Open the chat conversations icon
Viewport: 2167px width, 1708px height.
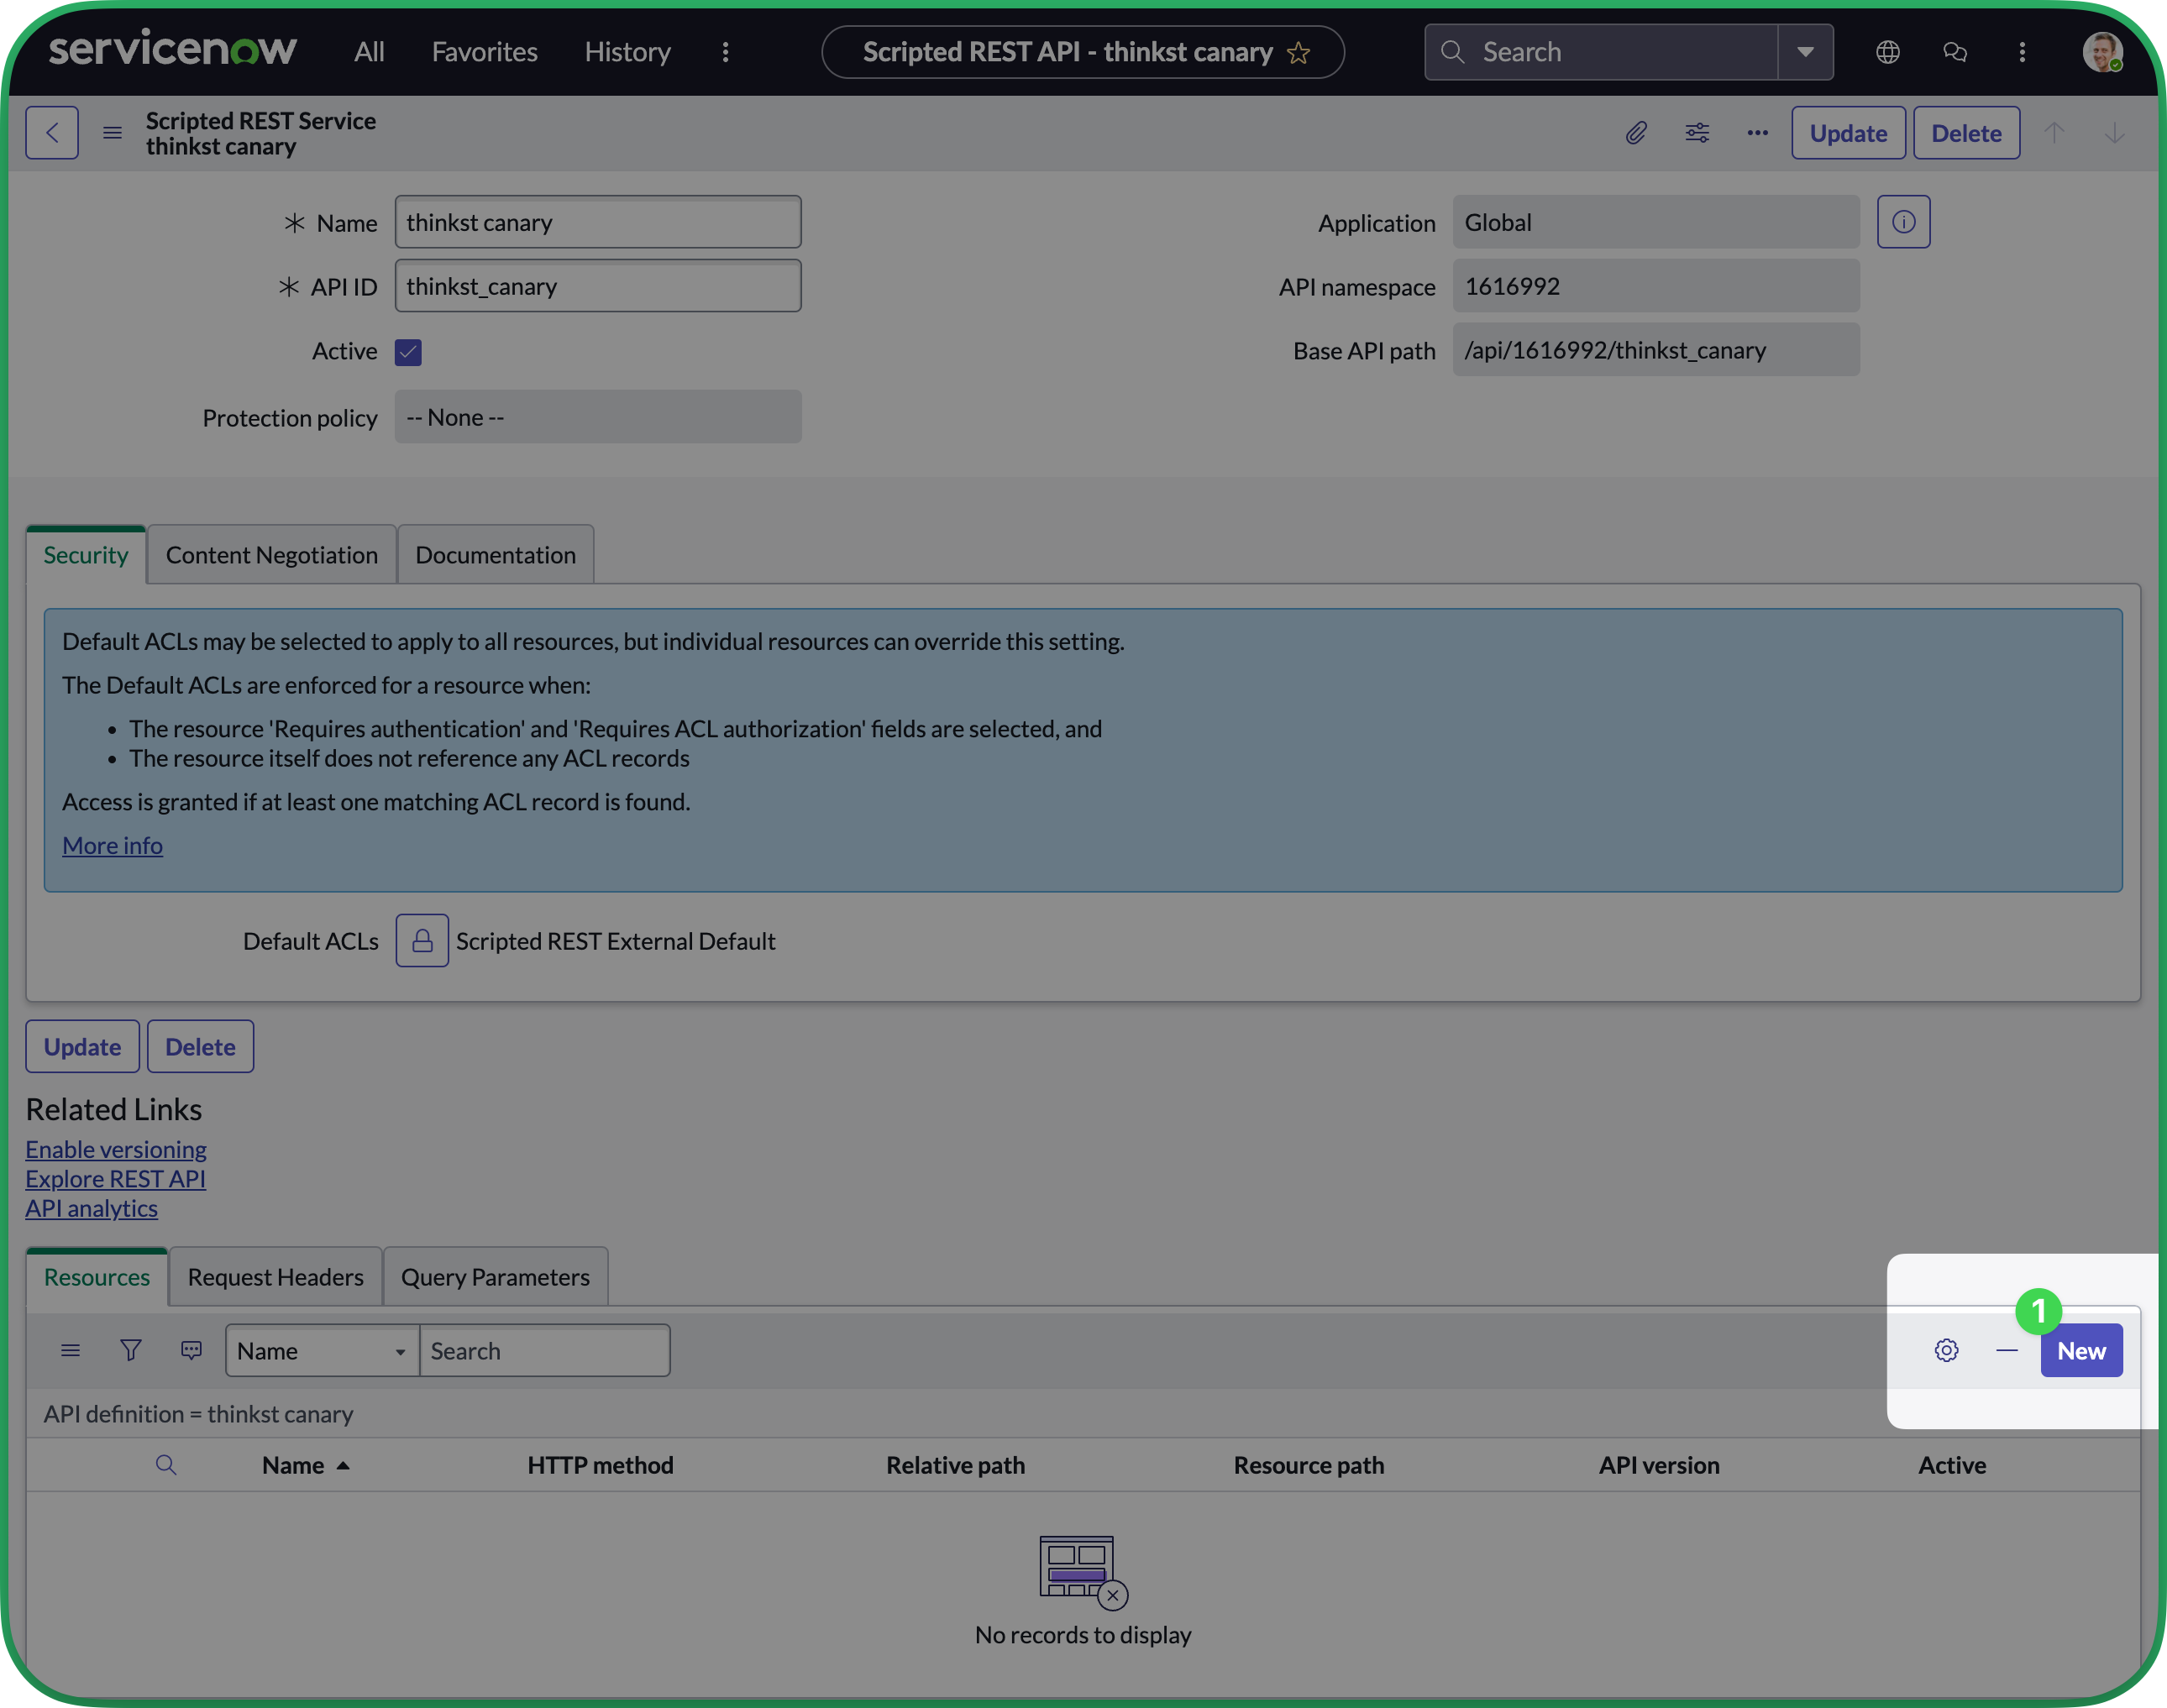[x=1954, y=52]
